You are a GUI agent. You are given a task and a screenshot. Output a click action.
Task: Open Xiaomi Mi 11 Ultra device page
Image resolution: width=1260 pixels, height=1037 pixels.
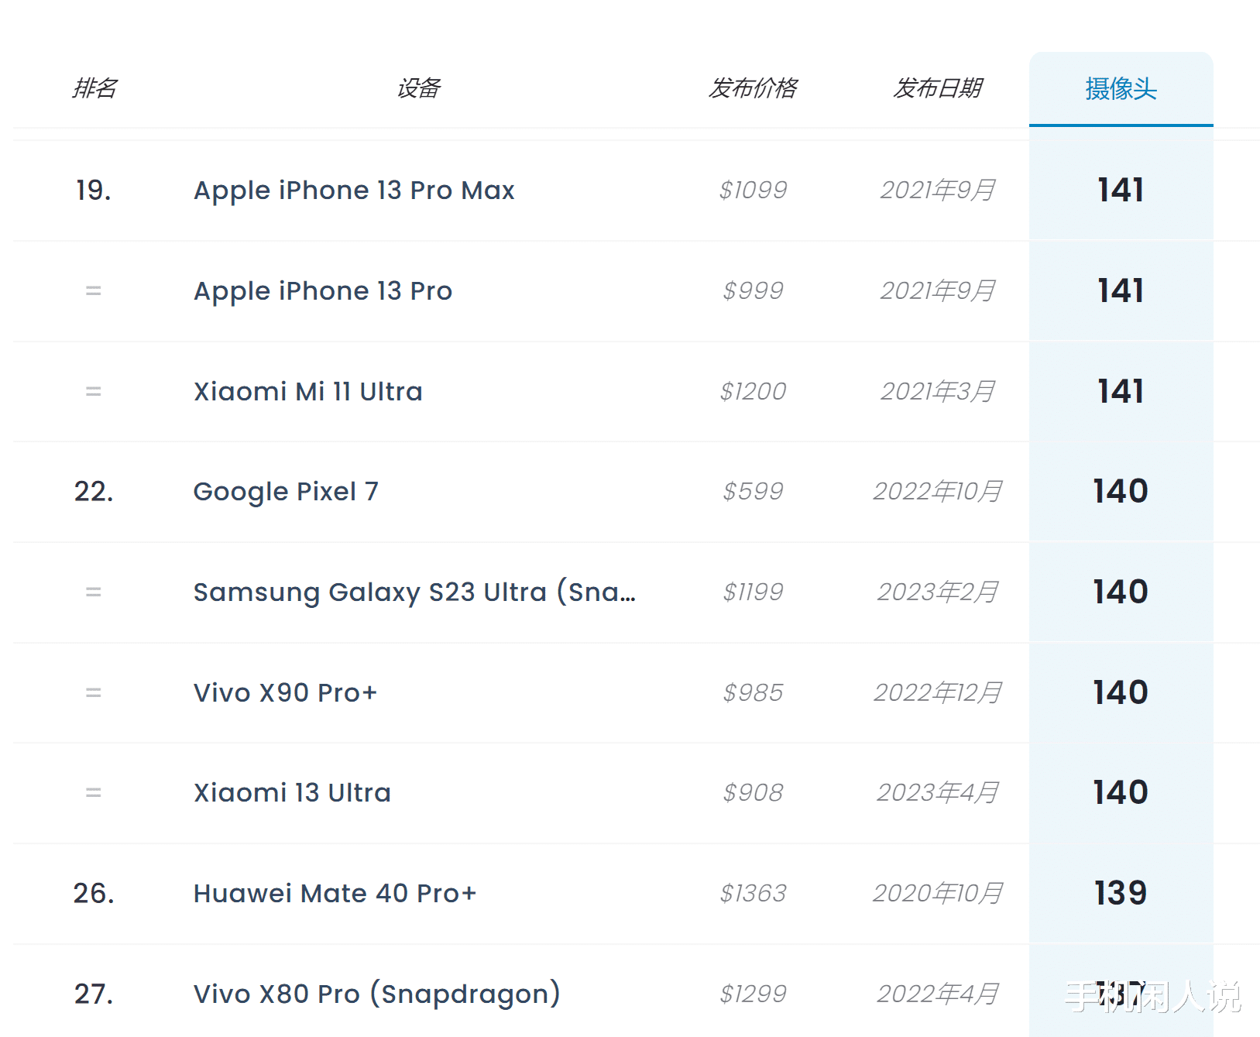[x=308, y=392]
